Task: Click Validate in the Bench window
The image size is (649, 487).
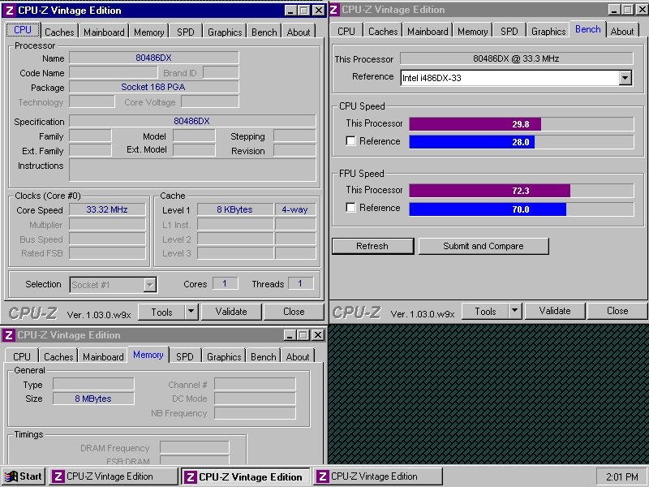Action: tap(555, 311)
